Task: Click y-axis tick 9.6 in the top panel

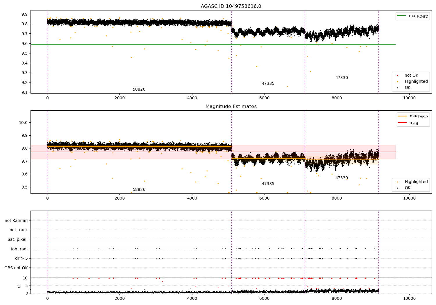Action: (x=25, y=44)
